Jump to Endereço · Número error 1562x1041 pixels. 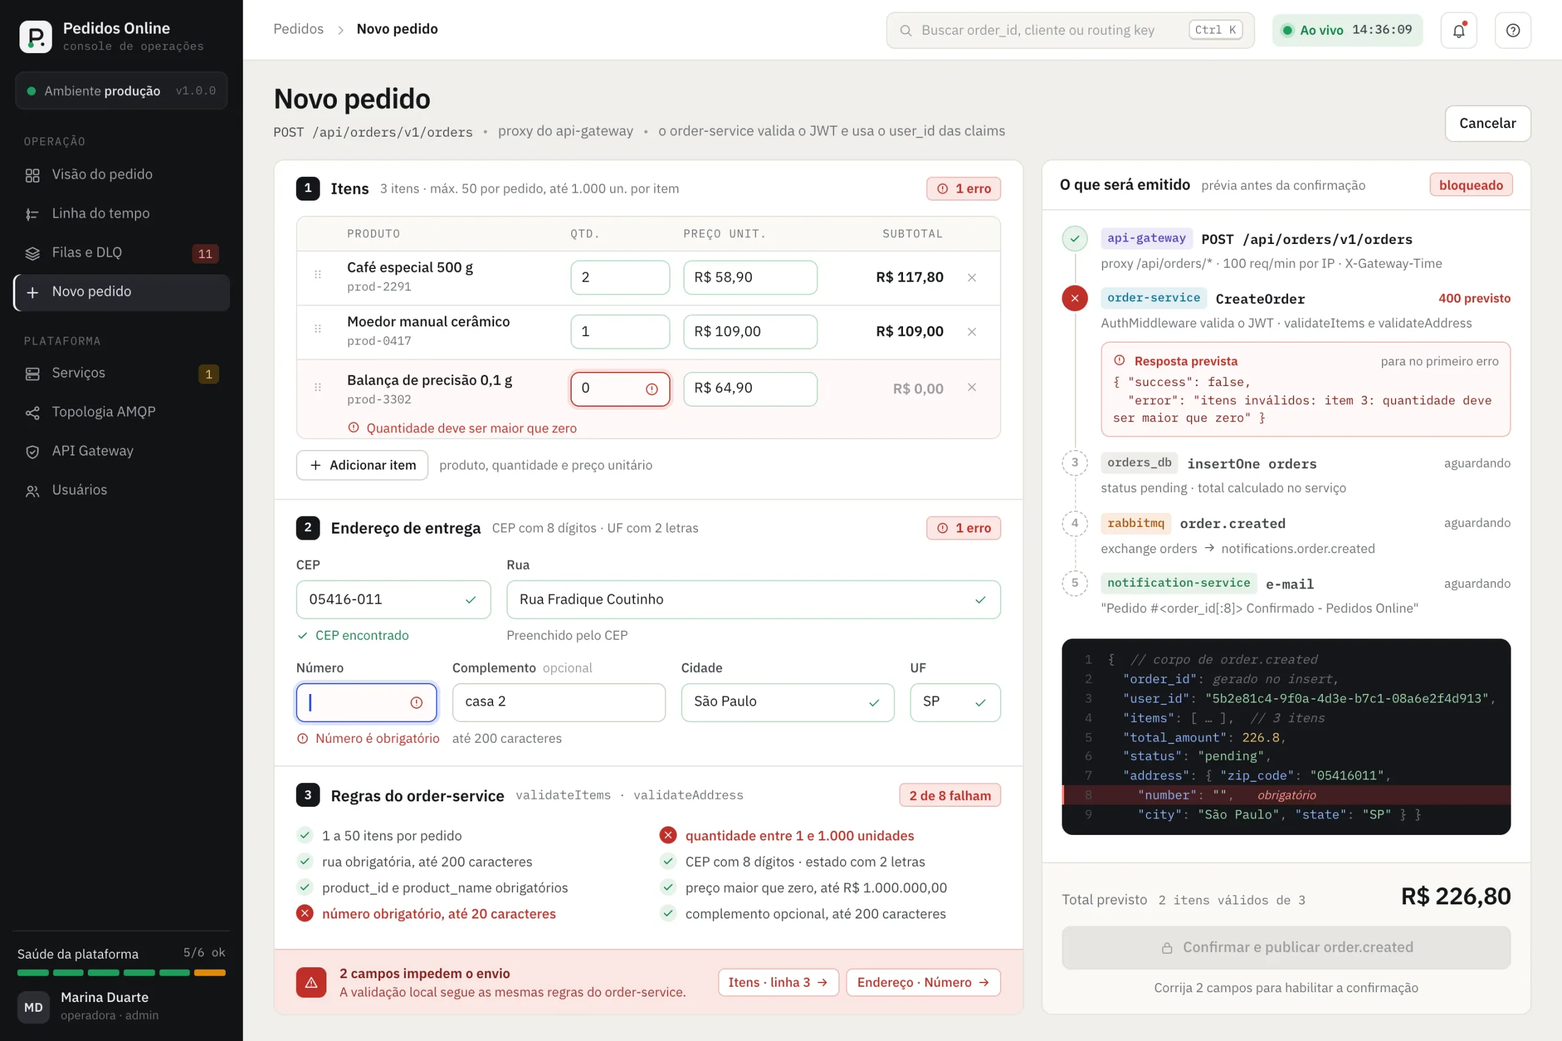923,982
